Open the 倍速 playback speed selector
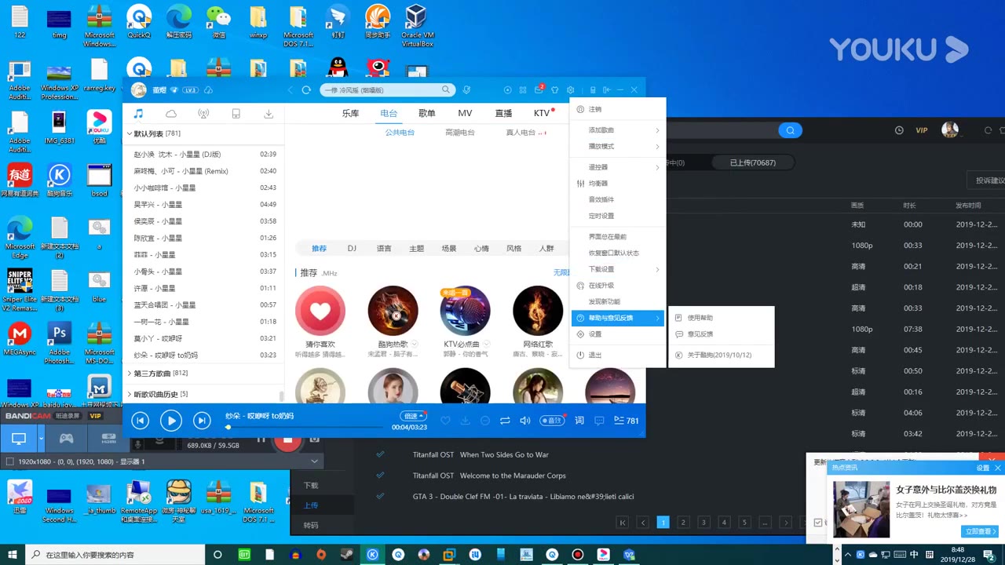1005x565 pixels. [x=413, y=416]
